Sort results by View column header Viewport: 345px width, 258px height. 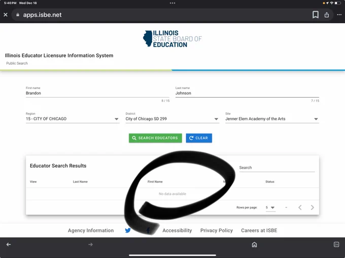(33, 182)
